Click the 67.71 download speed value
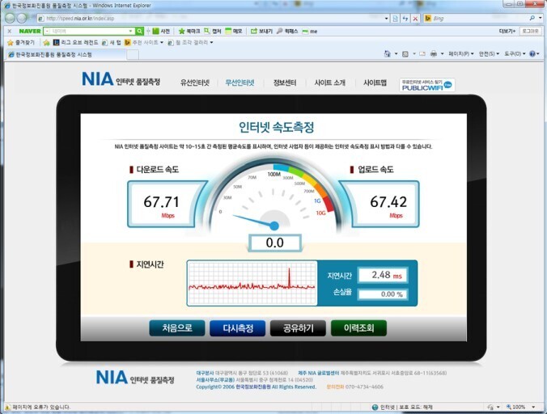 pyautogui.click(x=162, y=202)
